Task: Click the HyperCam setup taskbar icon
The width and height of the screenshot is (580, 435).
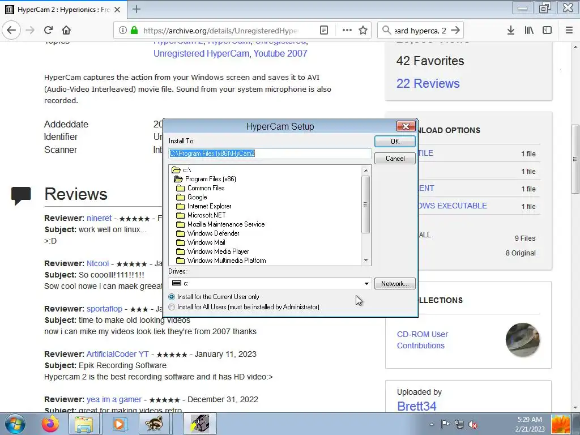Action: pos(200,424)
